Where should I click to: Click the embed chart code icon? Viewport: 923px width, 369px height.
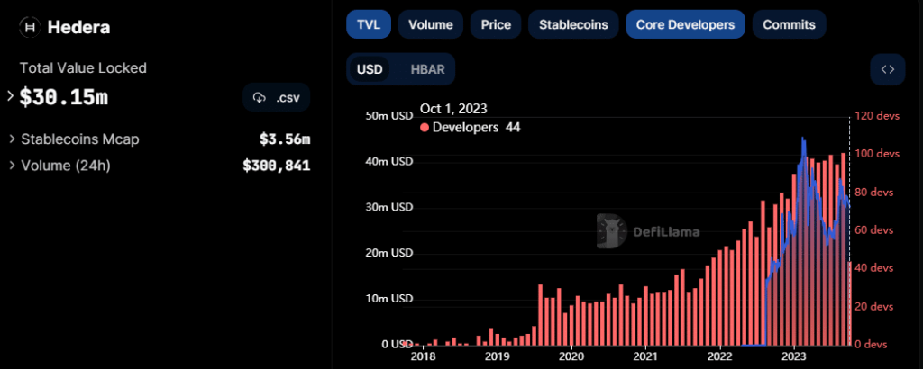[887, 69]
